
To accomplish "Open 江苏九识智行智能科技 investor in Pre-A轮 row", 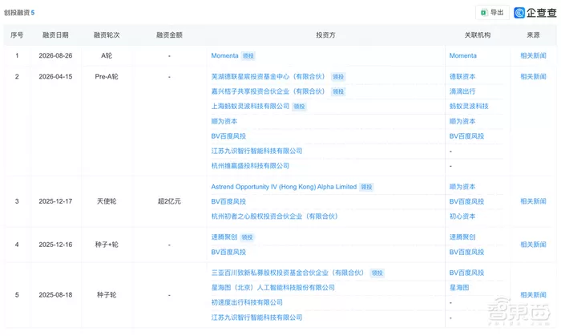I will pyautogui.click(x=256, y=151).
